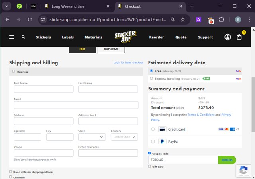Close the Long Weekend Sale tab
This screenshot has height=179, width=255.
pyautogui.click(x=108, y=6)
